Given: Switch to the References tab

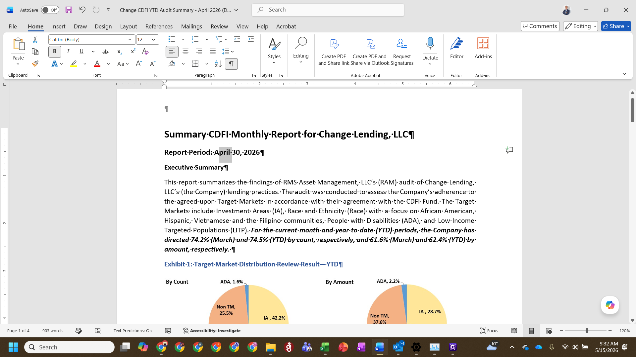Looking at the screenshot, I should 159,26.
